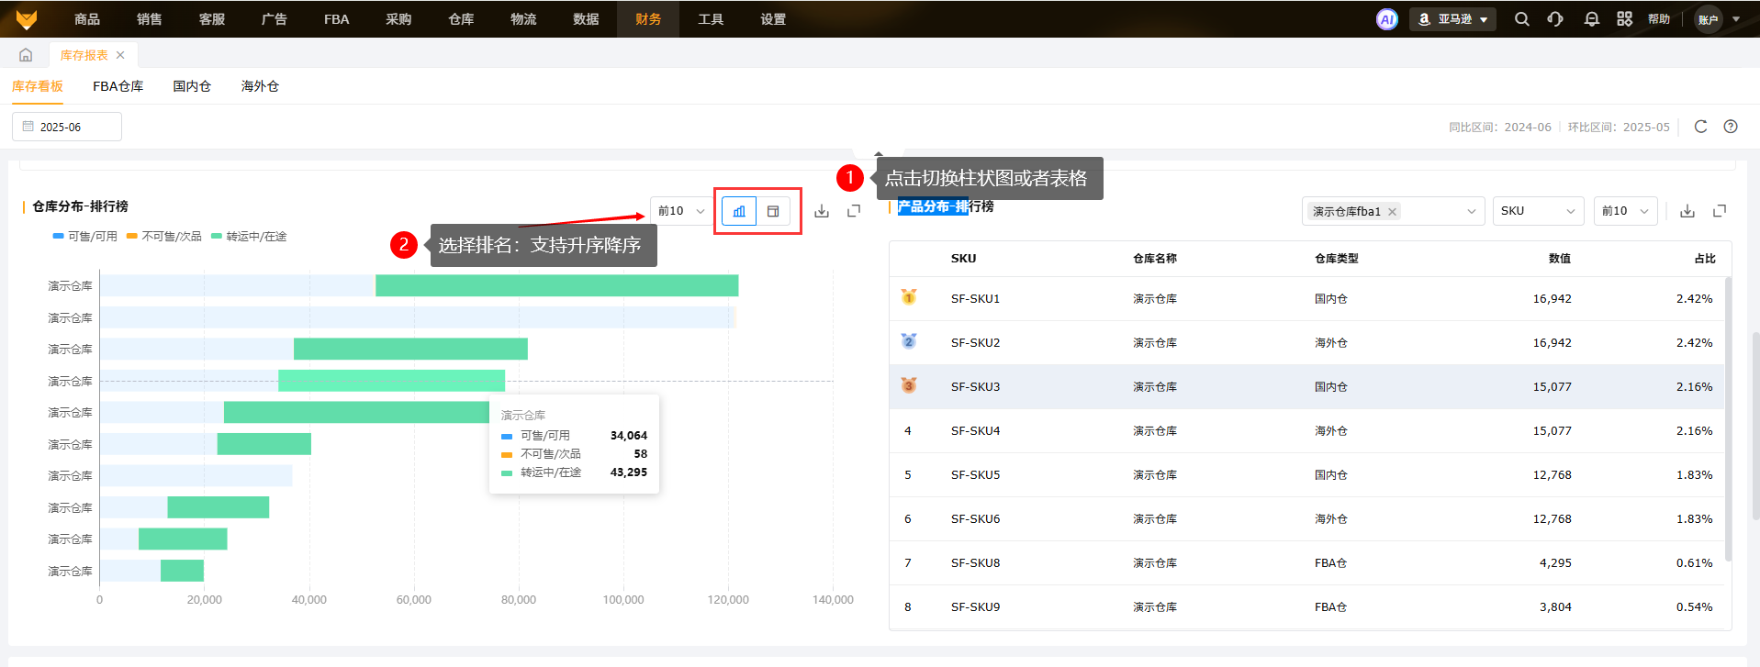Click the customer support headset icon
This screenshot has height=667, width=1760.
coord(1555,19)
